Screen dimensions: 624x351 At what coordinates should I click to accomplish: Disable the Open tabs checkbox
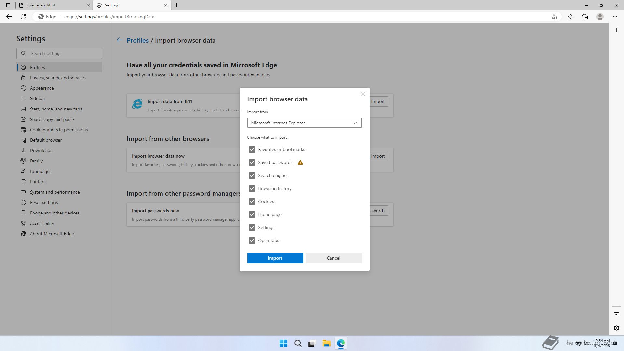pos(252,240)
